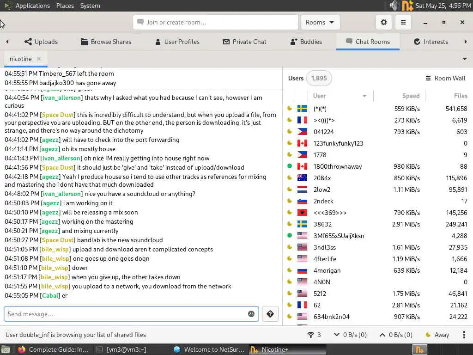Open the vm3@vm3 terminal taskbar window
473x355 pixels.
(x=121, y=349)
